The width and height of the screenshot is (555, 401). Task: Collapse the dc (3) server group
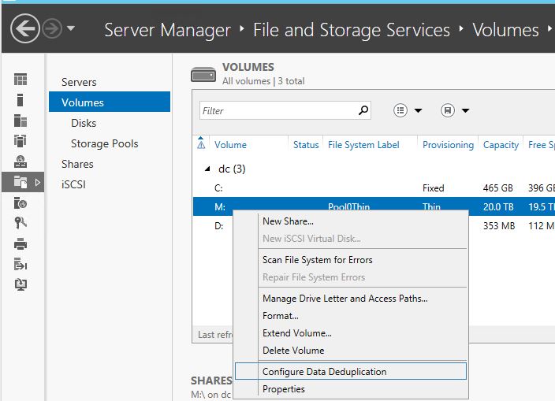(x=207, y=169)
